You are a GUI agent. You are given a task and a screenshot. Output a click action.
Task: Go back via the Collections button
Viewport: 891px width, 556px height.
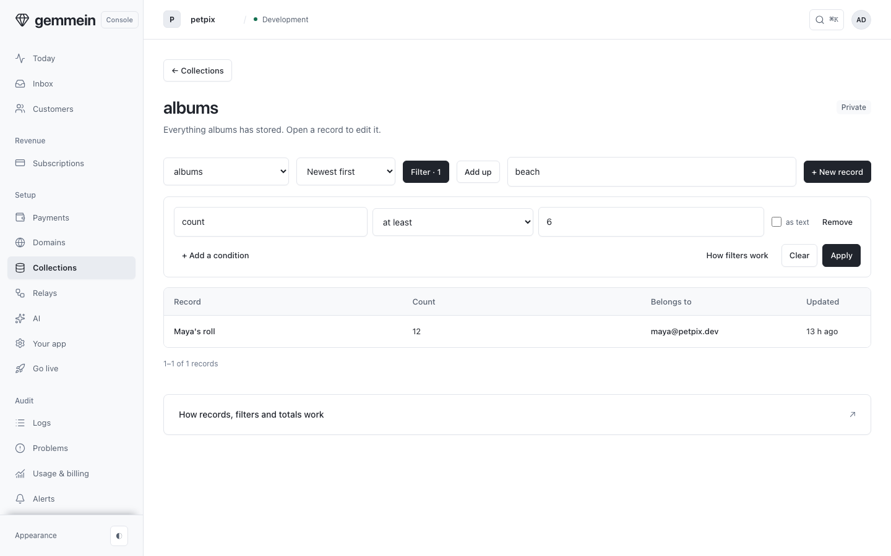[x=197, y=70]
